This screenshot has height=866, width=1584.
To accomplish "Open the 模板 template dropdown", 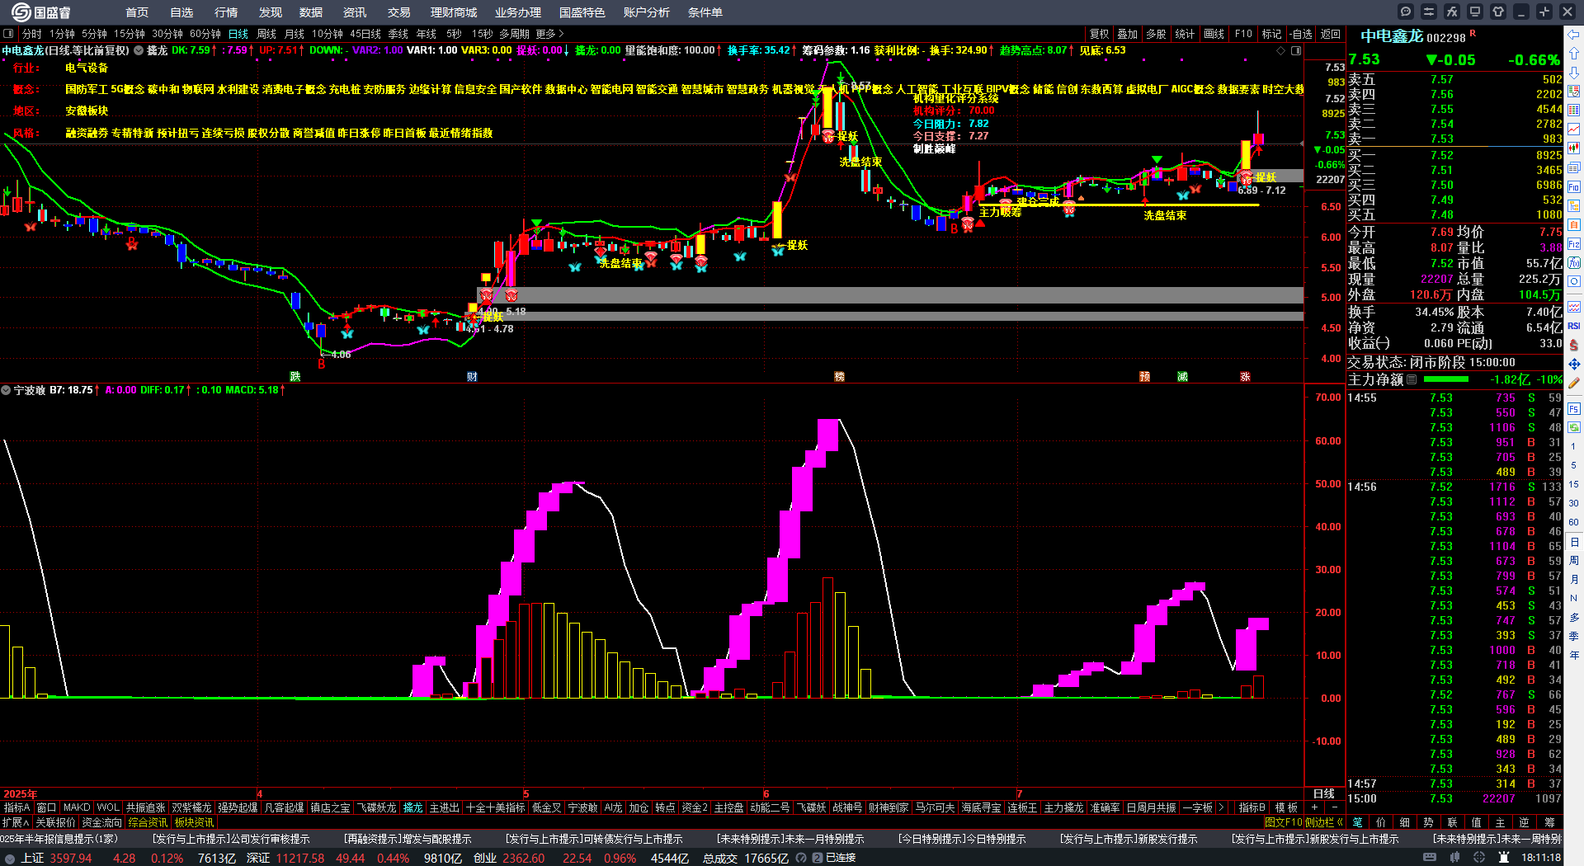I will pos(1286,807).
